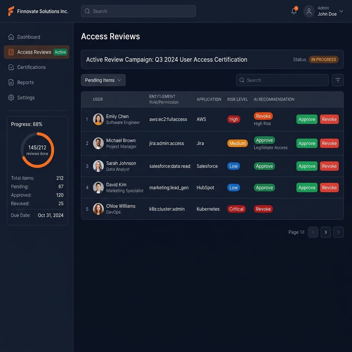The image size is (352, 352).
Task: Click John Doe's user avatar icon
Action: click(x=309, y=11)
